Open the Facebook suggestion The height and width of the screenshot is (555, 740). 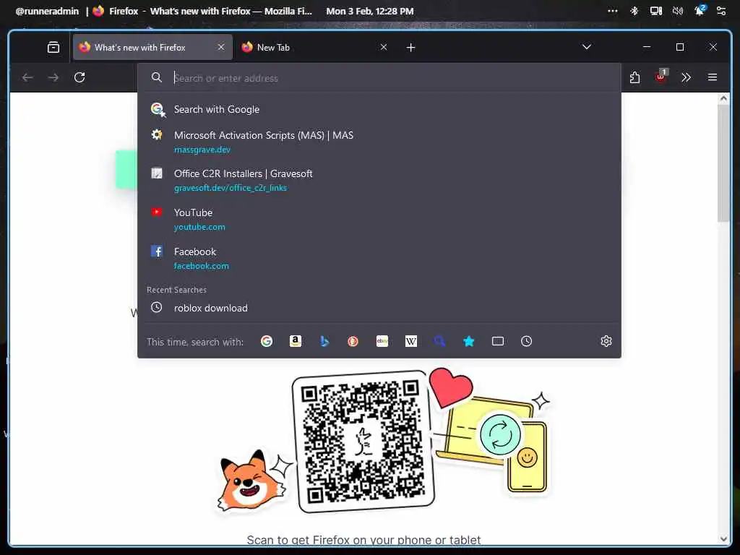coord(379,258)
